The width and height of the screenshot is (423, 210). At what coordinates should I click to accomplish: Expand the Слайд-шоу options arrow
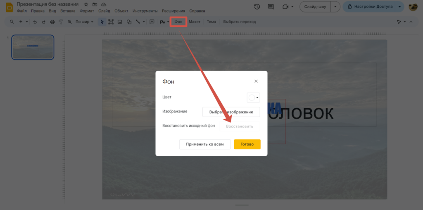tap(335, 7)
